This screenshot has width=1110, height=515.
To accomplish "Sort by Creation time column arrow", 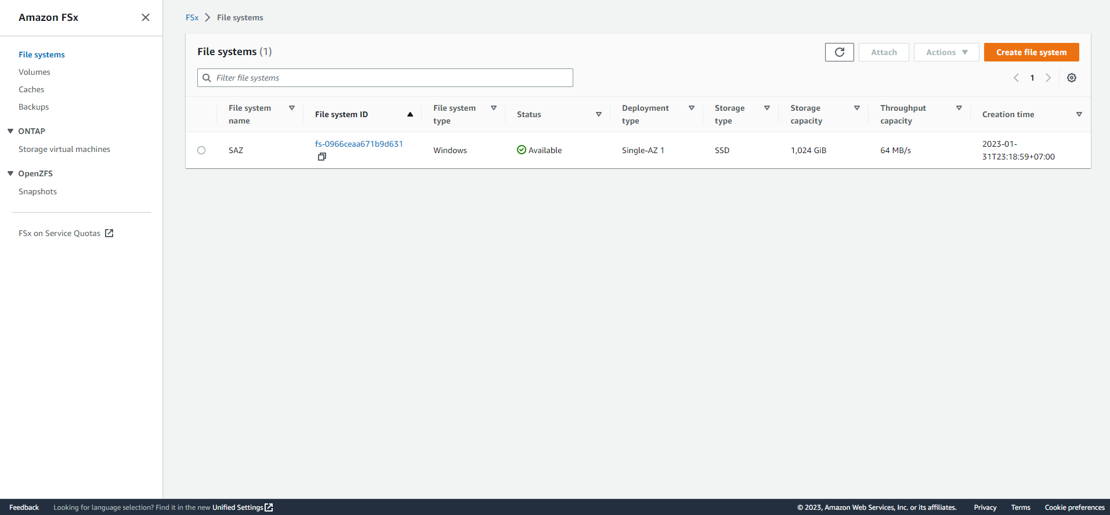I will coord(1079,114).
